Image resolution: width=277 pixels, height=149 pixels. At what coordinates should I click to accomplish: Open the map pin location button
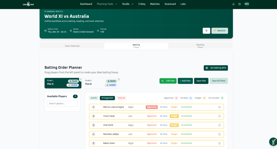(x=206, y=31)
